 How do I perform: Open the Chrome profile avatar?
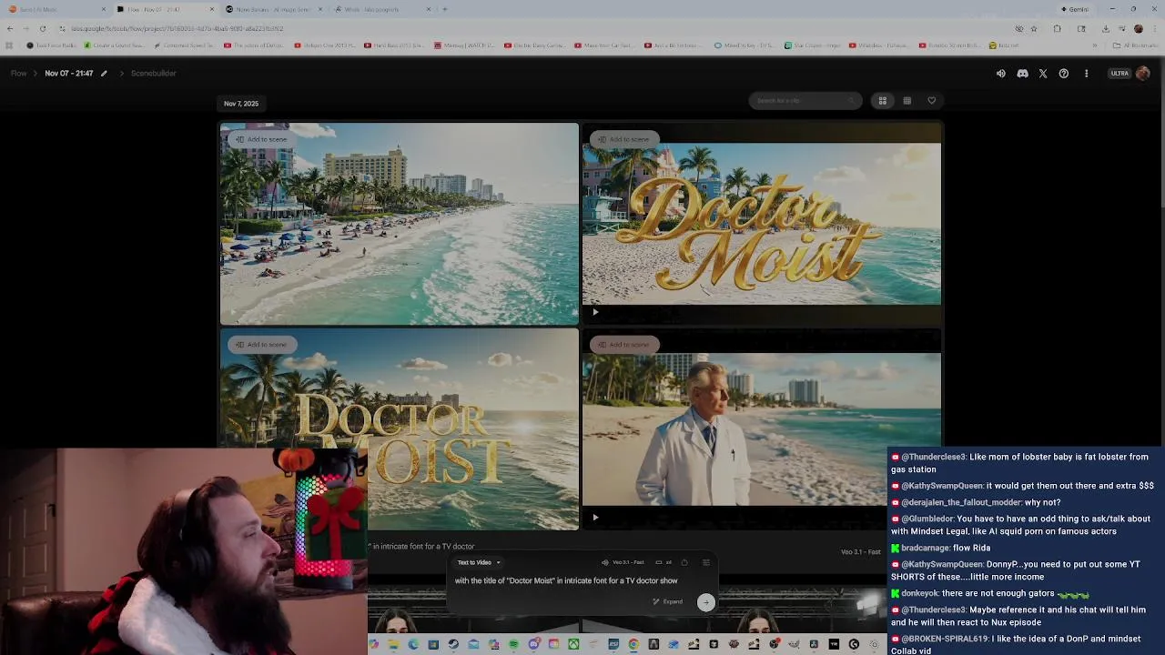coord(1138,28)
